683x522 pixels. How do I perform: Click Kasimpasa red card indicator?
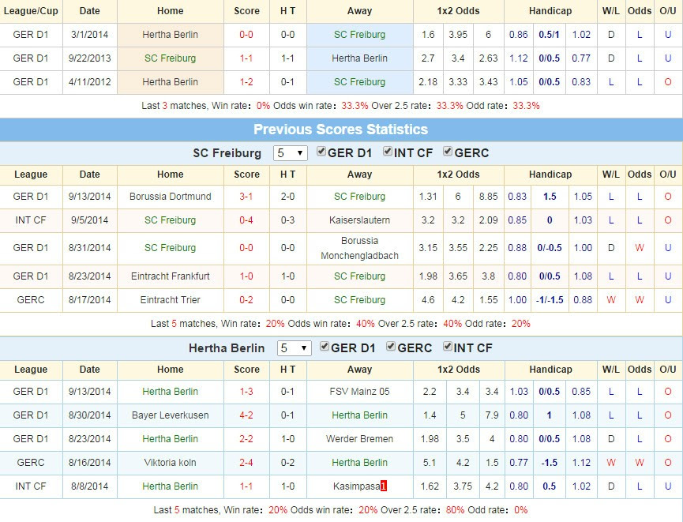[x=384, y=486]
